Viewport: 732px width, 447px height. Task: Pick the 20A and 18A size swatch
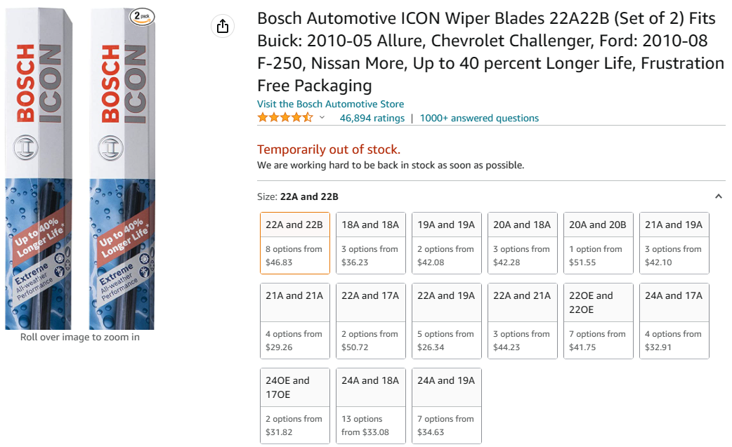tap(523, 243)
